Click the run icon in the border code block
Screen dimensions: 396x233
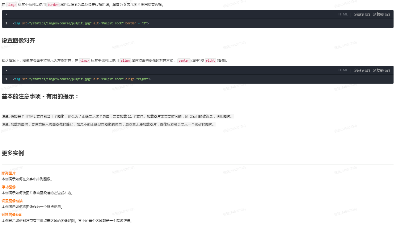tap(355, 14)
